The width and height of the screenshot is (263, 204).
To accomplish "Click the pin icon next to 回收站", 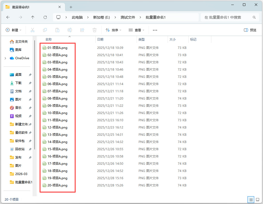I will tap(30, 149).
